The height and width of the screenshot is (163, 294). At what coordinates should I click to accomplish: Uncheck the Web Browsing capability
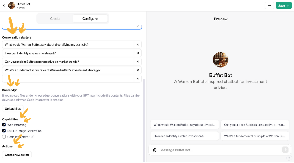point(4,125)
